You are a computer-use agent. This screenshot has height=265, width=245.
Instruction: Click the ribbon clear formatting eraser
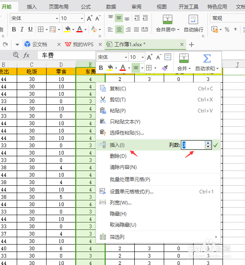point(94,29)
